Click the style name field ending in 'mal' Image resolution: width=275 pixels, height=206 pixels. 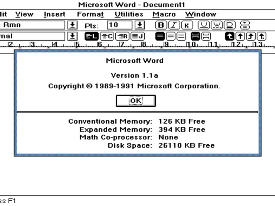[x=32, y=36]
